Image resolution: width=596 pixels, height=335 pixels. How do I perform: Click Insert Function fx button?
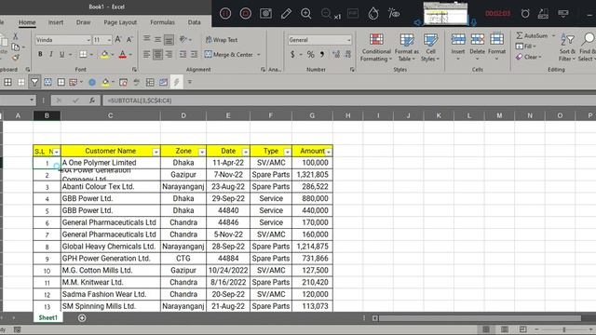[x=92, y=100]
